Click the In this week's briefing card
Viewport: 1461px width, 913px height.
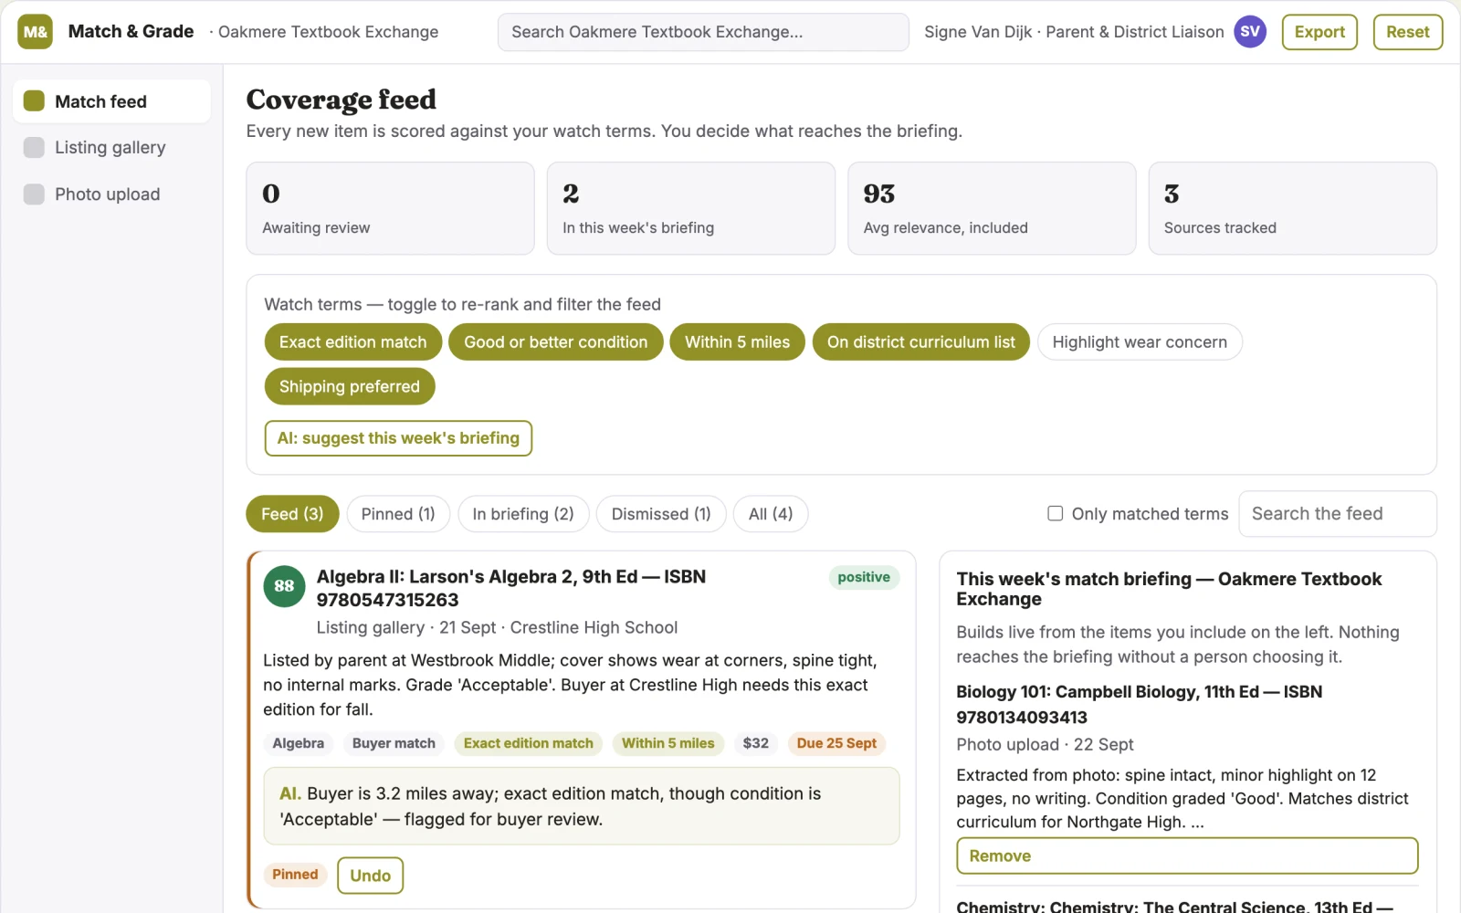[x=691, y=208]
